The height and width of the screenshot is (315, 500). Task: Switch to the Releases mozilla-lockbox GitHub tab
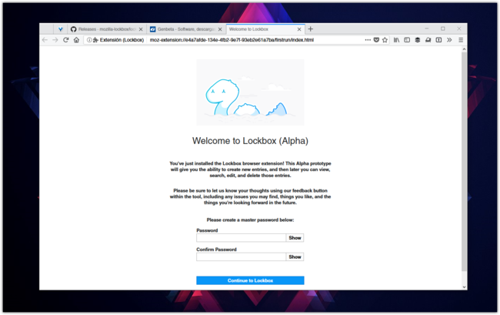click(107, 29)
